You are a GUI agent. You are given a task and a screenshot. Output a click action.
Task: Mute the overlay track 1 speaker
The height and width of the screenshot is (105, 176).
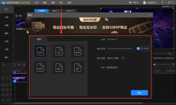11,86
